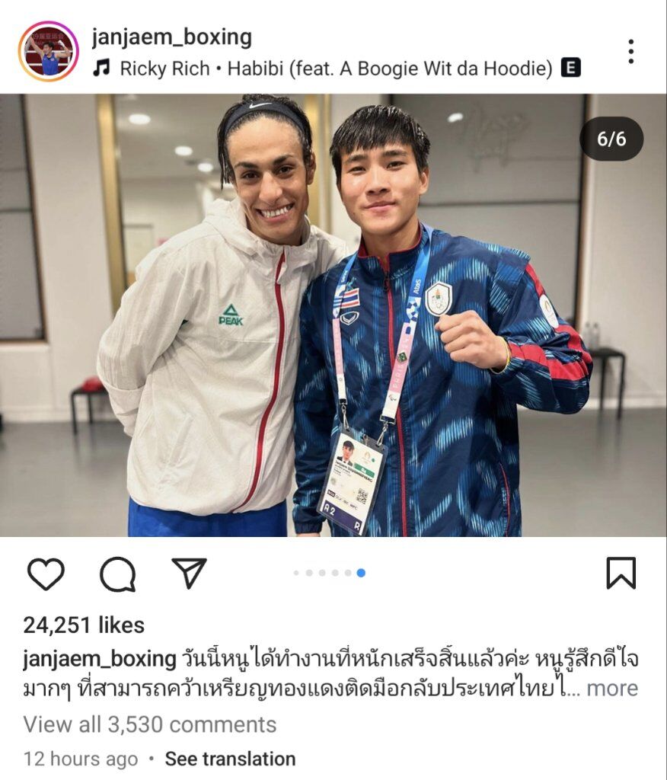This screenshot has height=780, width=667.
Task: Open janjaem_boxing username in the caption
Action: [x=100, y=659]
